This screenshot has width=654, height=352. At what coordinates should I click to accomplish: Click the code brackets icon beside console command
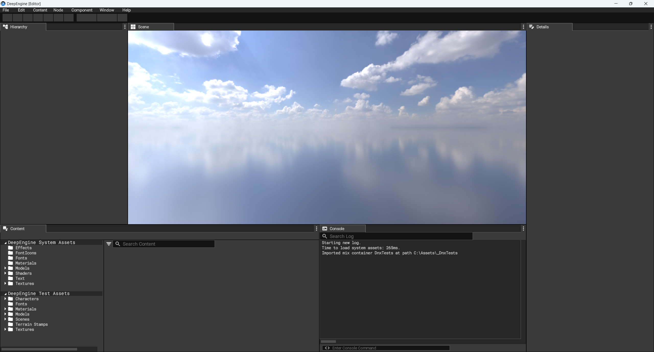tap(327, 348)
